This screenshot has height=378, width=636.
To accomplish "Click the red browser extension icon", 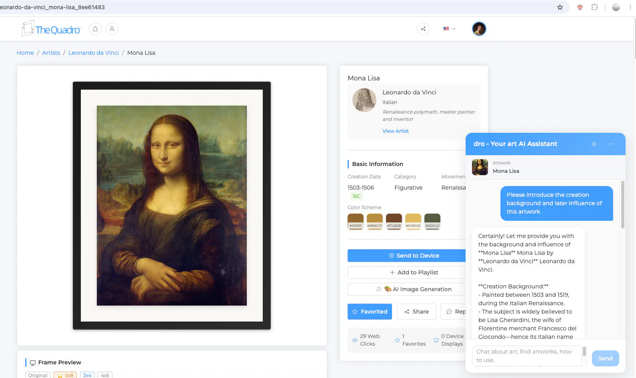I will [580, 7].
